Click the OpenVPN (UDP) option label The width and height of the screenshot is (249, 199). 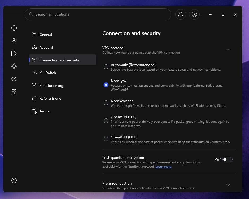click(124, 137)
